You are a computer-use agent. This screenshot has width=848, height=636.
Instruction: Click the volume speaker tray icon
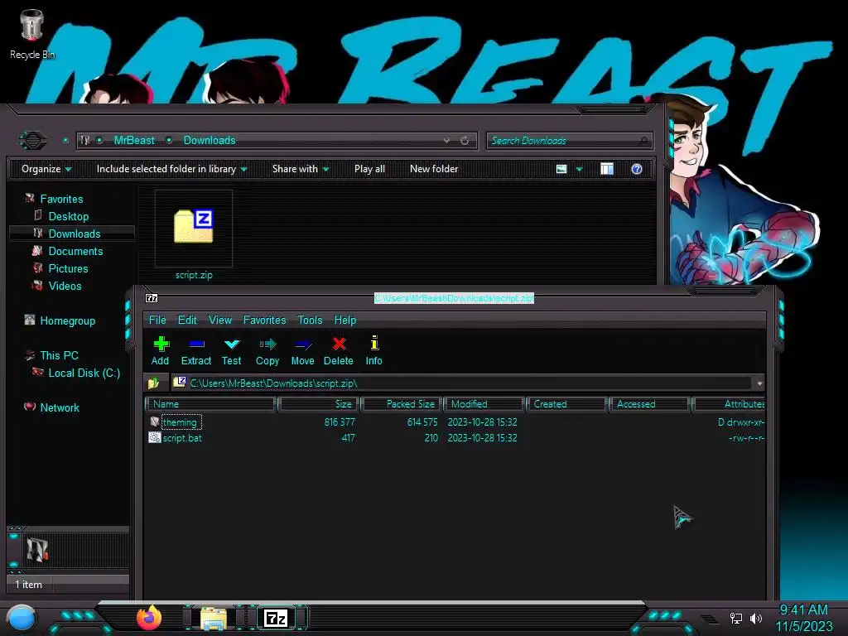[756, 618]
